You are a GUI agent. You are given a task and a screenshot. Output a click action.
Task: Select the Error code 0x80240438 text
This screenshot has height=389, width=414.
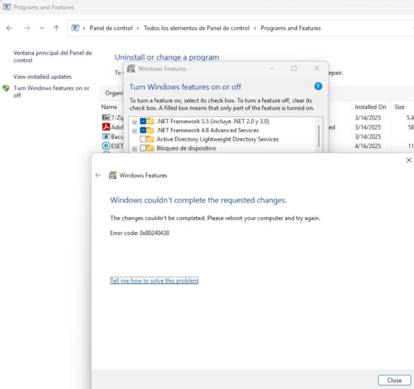tap(140, 233)
